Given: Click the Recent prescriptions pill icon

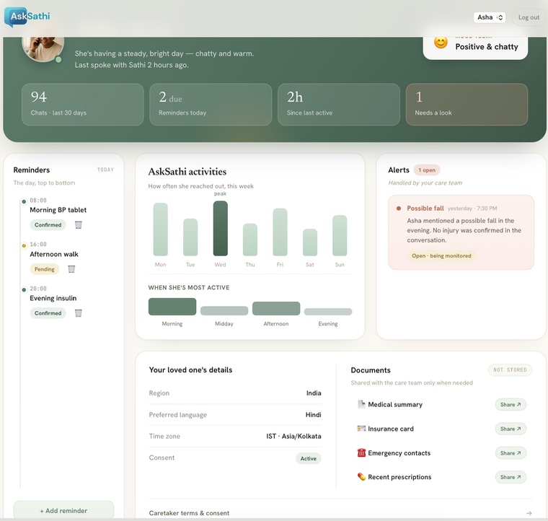Looking at the screenshot, I should tap(361, 476).
